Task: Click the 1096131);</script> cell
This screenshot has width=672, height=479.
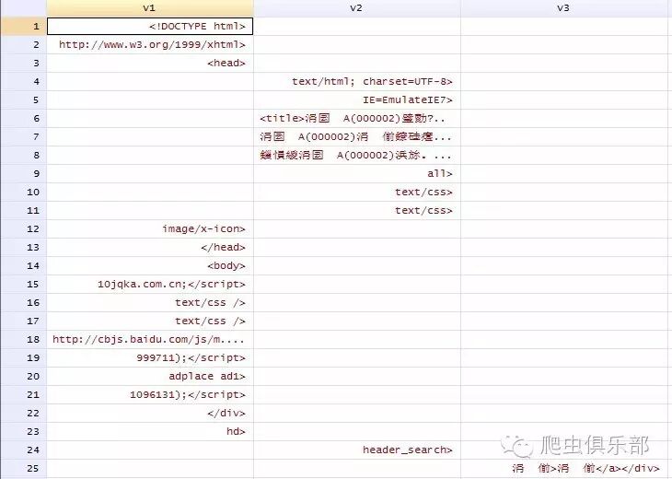Action: pyautogui.click(x=149, y=394)
